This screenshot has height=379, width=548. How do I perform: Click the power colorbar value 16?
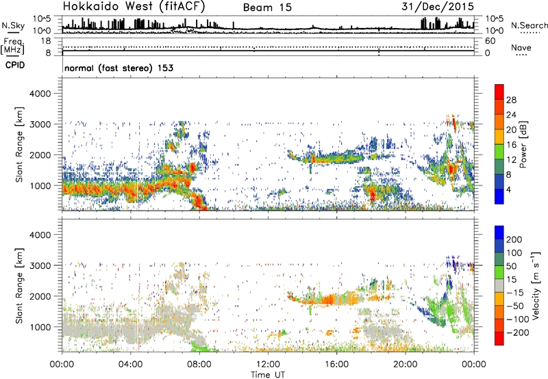(x=511, y=145)
